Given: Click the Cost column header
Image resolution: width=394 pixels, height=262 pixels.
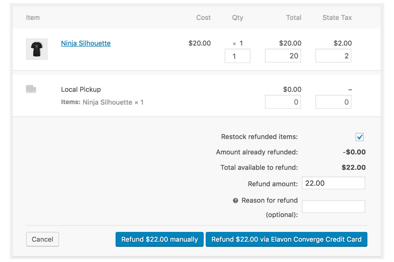Looking at the screenshot, I should click(x=203, y=18).
